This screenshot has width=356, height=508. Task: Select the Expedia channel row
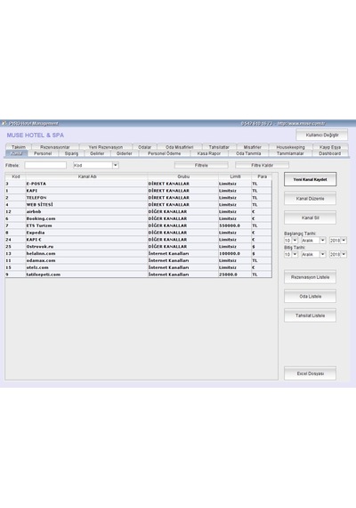(139, 233)
